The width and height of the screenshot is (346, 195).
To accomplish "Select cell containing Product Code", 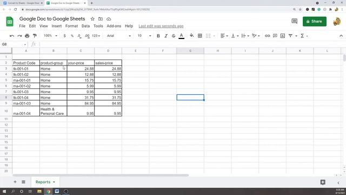I will coord(26,63).
